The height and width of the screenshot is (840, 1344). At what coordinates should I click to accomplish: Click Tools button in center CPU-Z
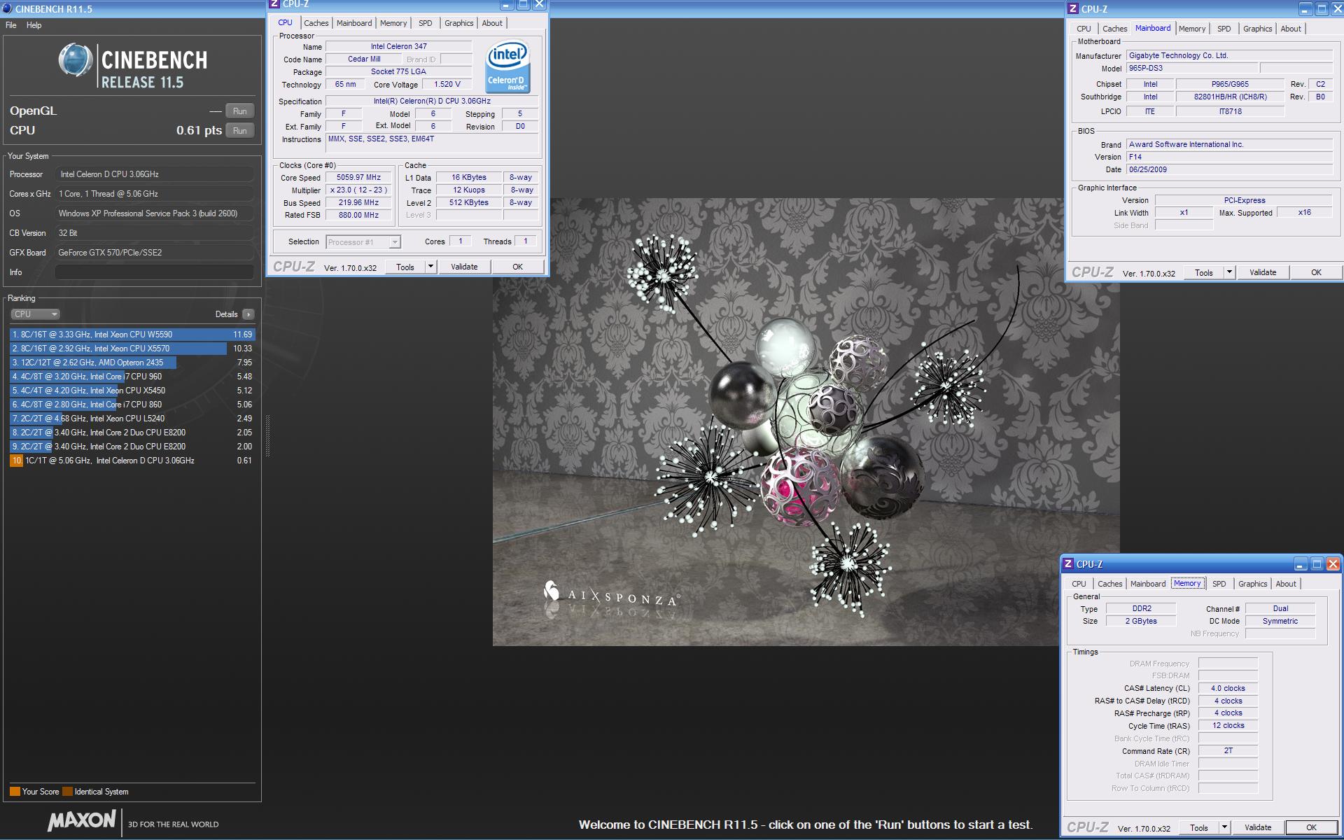[x=405, y=267]
